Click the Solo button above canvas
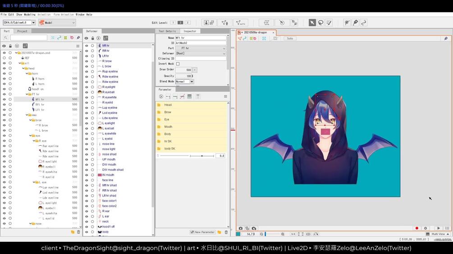Screen dimensions: 453x254 coord(290,38)
